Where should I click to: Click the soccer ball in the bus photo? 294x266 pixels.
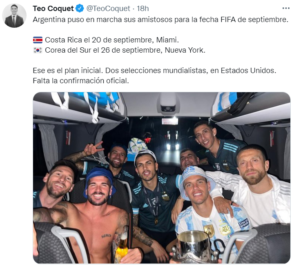tap(138, 145)
